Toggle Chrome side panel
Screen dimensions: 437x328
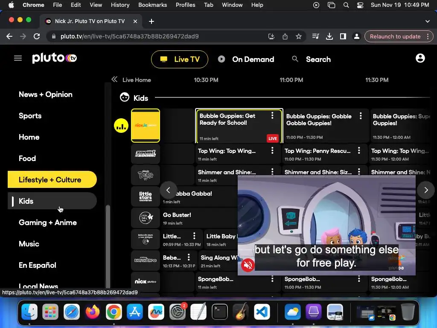[x=343, y=36]
